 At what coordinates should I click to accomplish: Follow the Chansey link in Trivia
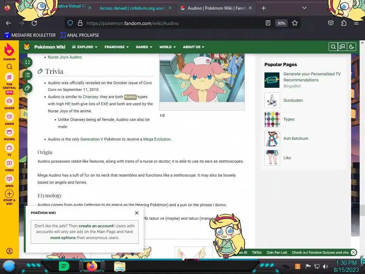point(90,97)
